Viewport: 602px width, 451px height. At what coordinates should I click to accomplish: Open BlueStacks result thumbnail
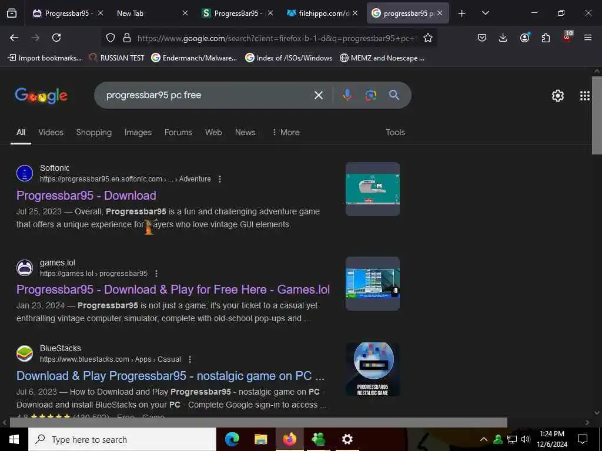click(372, 369)
